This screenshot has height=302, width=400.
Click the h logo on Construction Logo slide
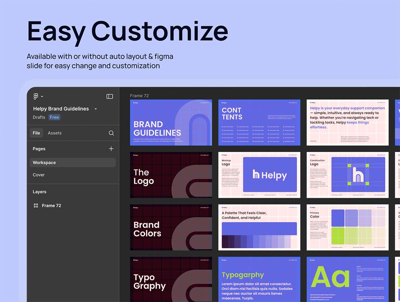click(x=358, y=174)
